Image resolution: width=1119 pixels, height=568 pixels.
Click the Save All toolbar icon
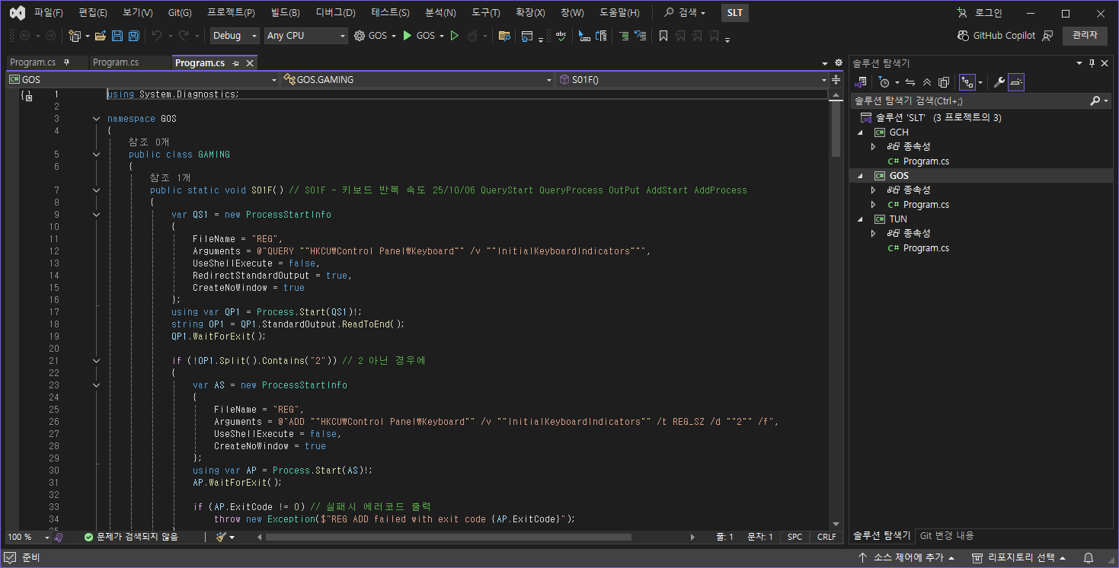coord(133,36)
